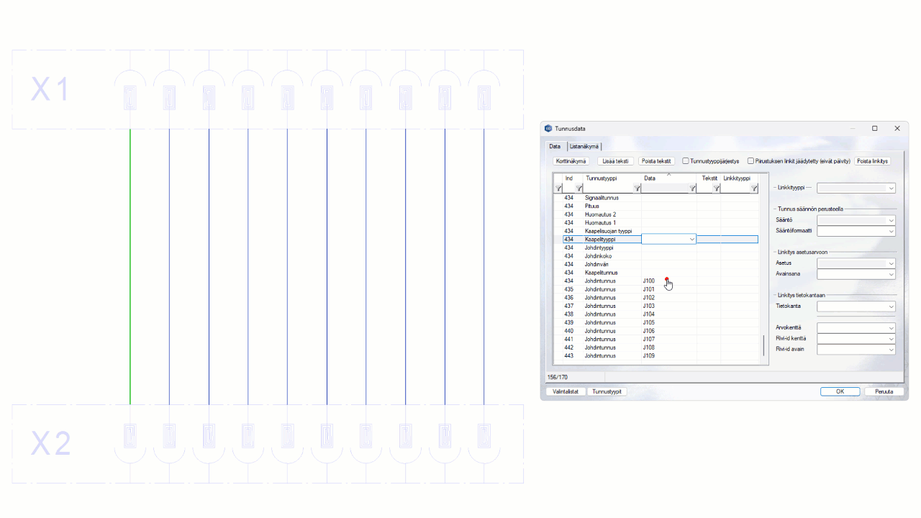Confirm with the OK button
Screen dimensions: 921x518
840,391
